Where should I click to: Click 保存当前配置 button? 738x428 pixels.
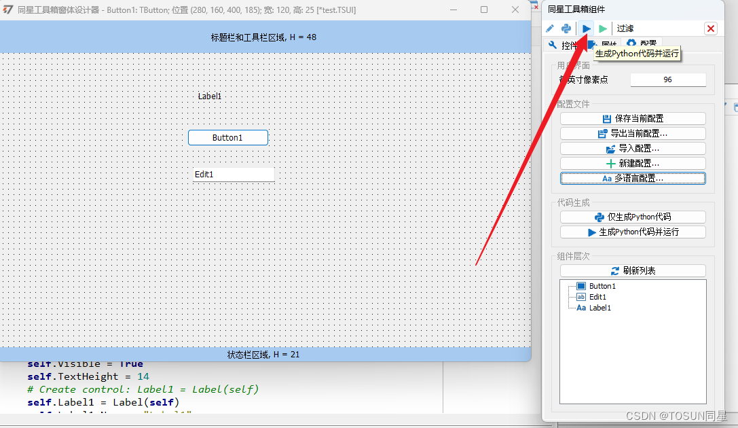point(633,119)
